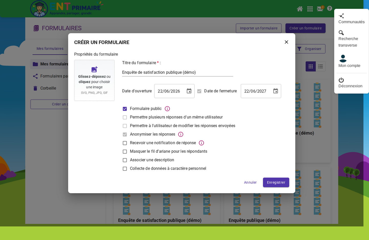Check Collecte de données à caractère personnel
This screenshot has width=369, height=240.
125,169
